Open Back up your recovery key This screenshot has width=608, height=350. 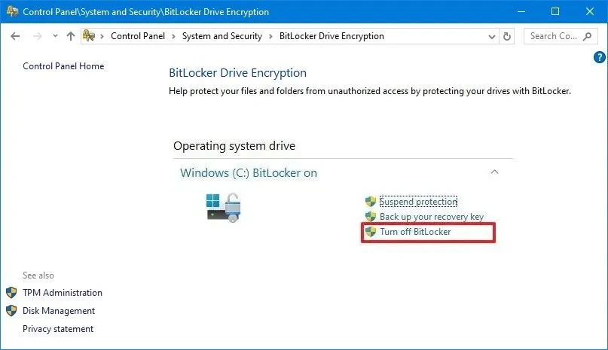pos(432,217)
